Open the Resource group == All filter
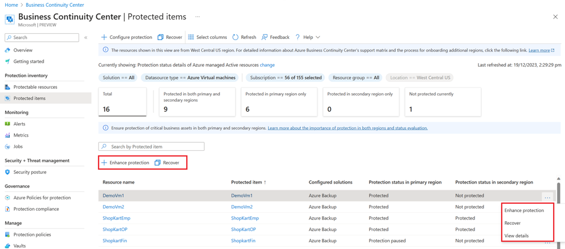 (356, 77)
